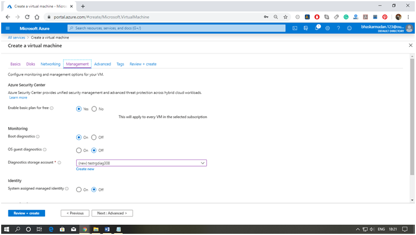The image size is (416, 235).
Task: Select No for Enable basic plan
Action: point(94,109)
